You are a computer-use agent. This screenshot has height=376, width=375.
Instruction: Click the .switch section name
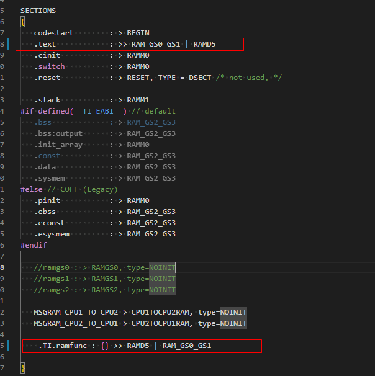[49, 66]
